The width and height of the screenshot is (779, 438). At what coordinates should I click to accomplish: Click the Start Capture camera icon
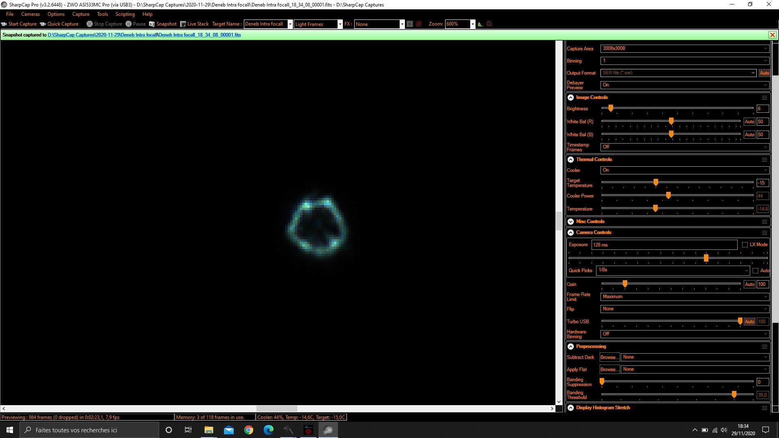point(4,24)
